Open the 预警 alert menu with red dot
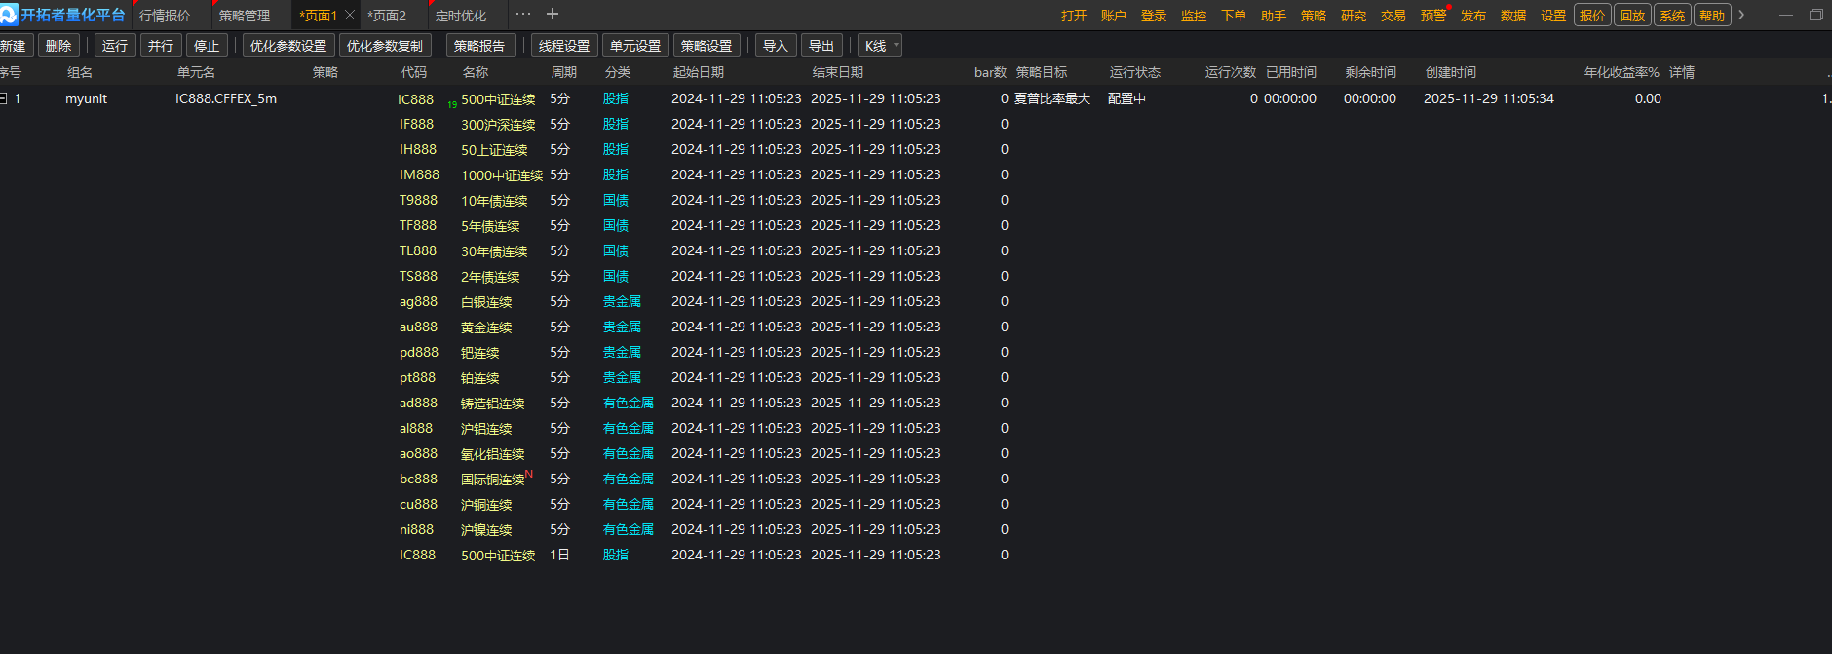 (1433, 16)
